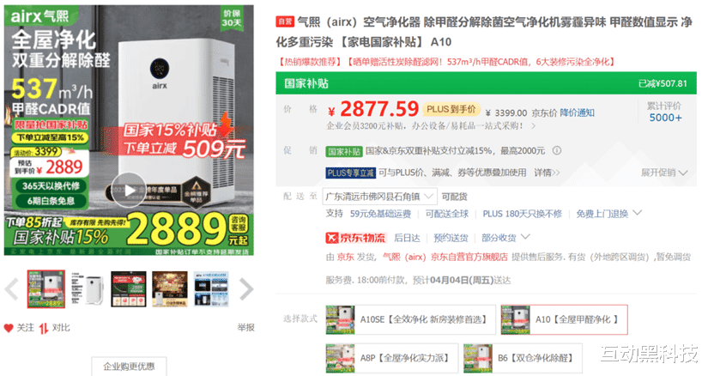
Task: Select the B6 双仓净化除醛 model option
Action: tap(523, 358)
